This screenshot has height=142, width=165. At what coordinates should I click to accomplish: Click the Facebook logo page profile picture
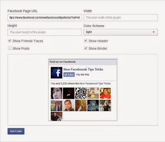coord(57,73)
